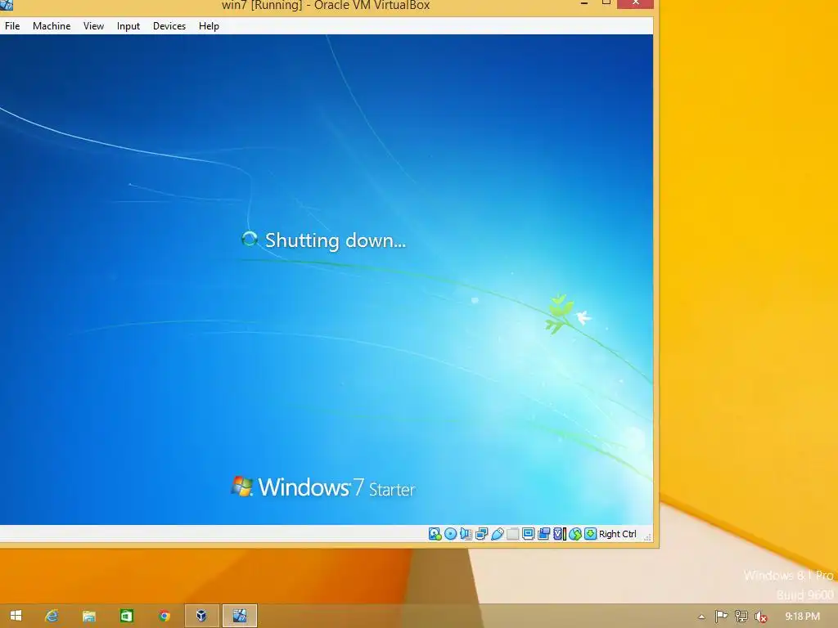
Task: Click the hard disk activity status icon
Action: point(435,534)
